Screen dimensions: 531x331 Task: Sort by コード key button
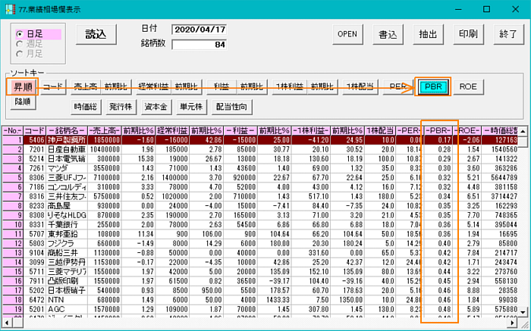point(53,87)
